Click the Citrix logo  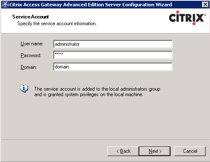pyautogui.click(x=187, y=18)
